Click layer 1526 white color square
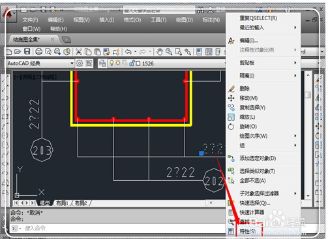Screen dimensions: 328x239 pos(138,63)
